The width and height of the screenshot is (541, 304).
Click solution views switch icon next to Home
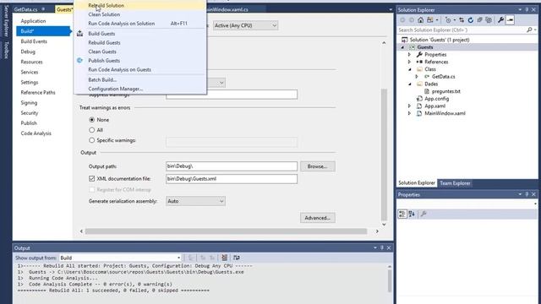click(x=430, y=20)
